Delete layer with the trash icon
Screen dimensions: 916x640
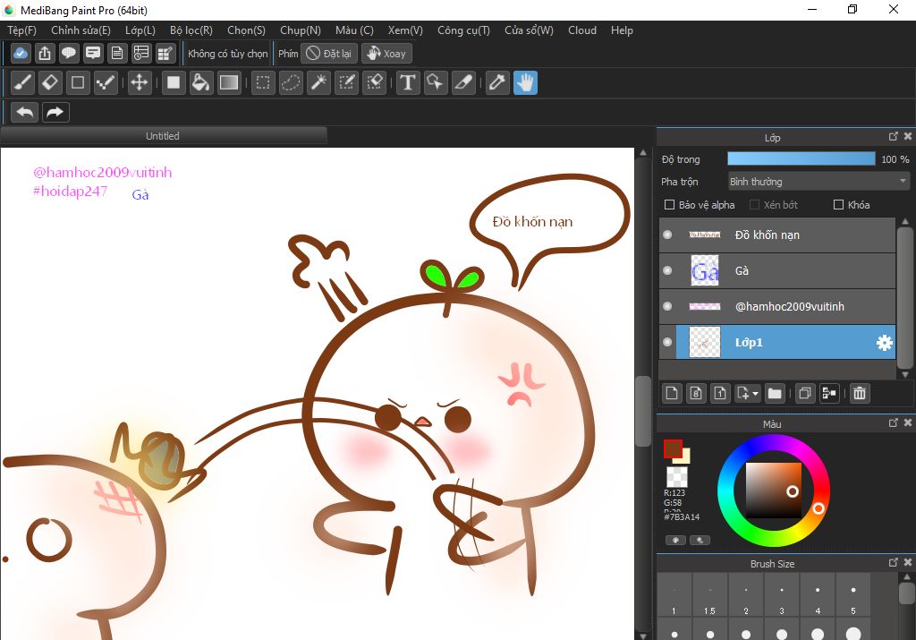(859, 393)
